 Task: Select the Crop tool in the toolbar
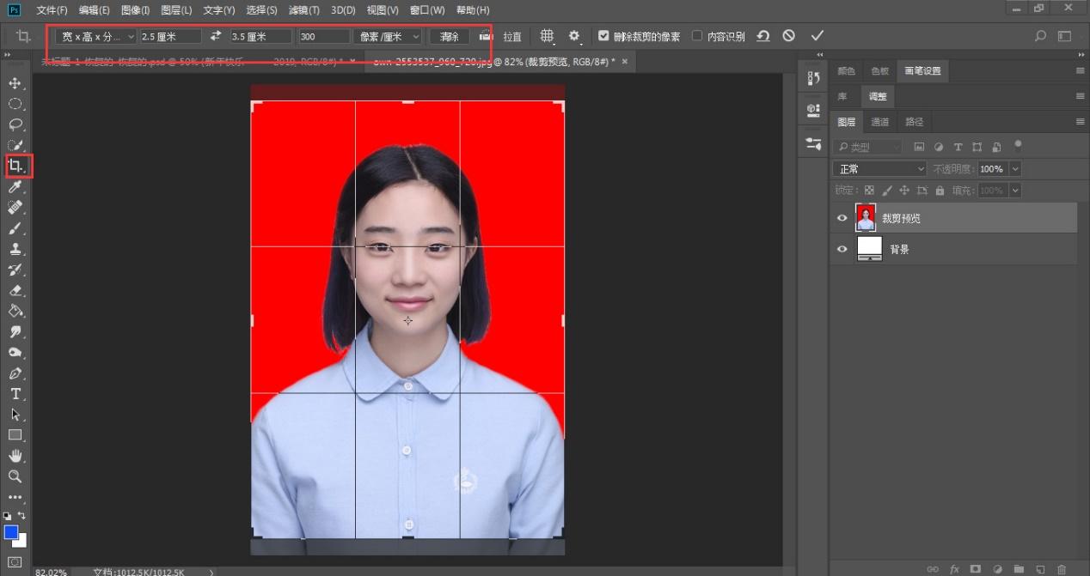point(15,166)
